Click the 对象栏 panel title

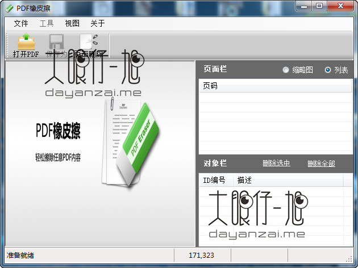pyautogui.click(x=215, y=163)
